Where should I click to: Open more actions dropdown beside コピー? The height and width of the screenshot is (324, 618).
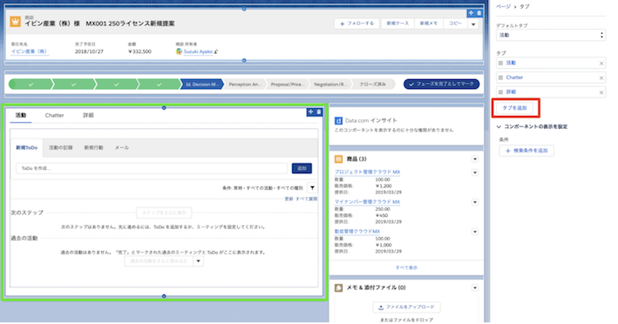473,24
